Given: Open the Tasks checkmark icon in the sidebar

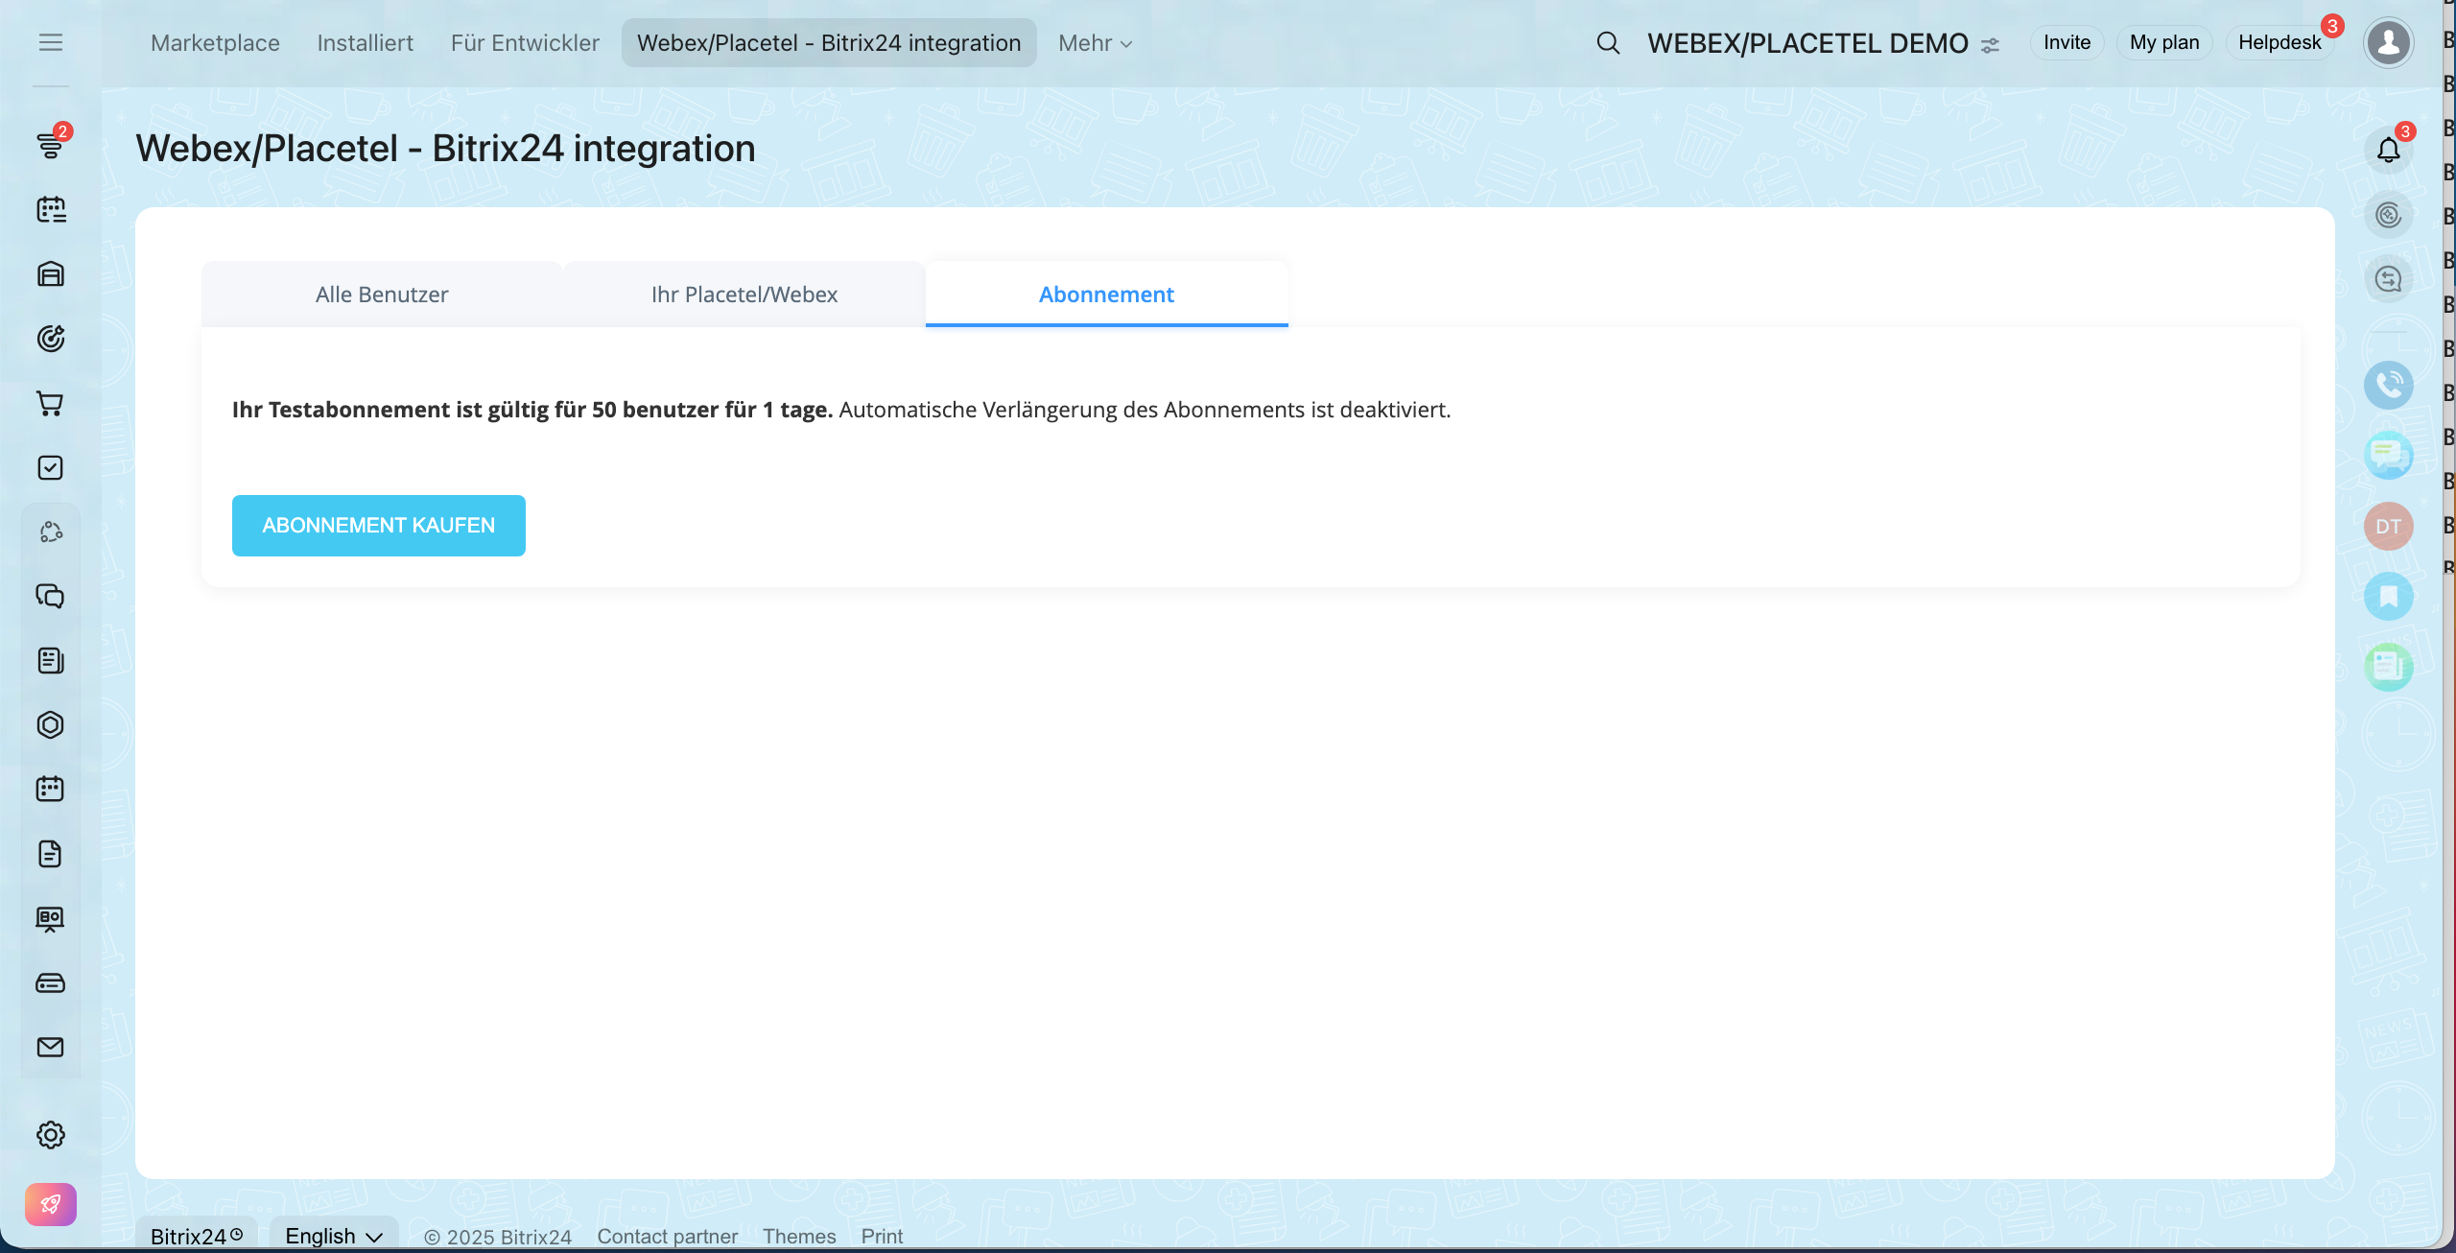Looking at the screenshot, I should (x=50, y=467).
